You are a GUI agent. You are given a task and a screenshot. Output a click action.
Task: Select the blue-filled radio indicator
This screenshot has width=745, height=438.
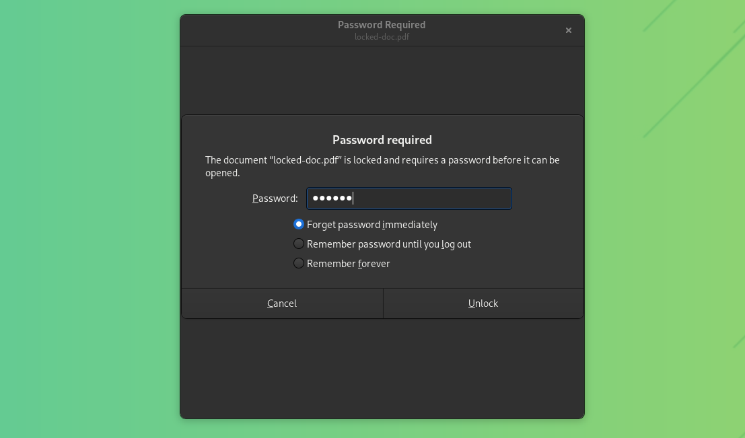click(x=298, y=224)
